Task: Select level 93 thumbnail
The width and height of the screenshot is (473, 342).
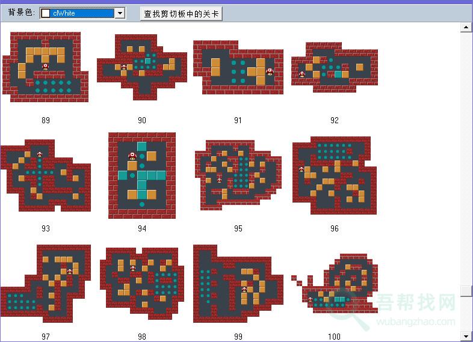Action: (46, 176)
